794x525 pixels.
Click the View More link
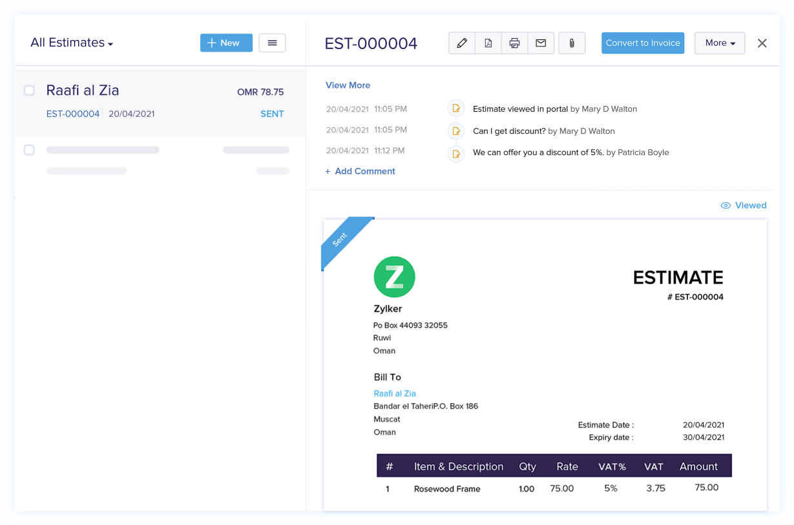tap(348, 85)
